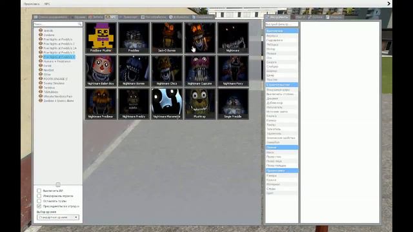Screen dimensions: 413x232
Task: Spawn the Single Freddle NPC
Action: click(x=233, y=104)
